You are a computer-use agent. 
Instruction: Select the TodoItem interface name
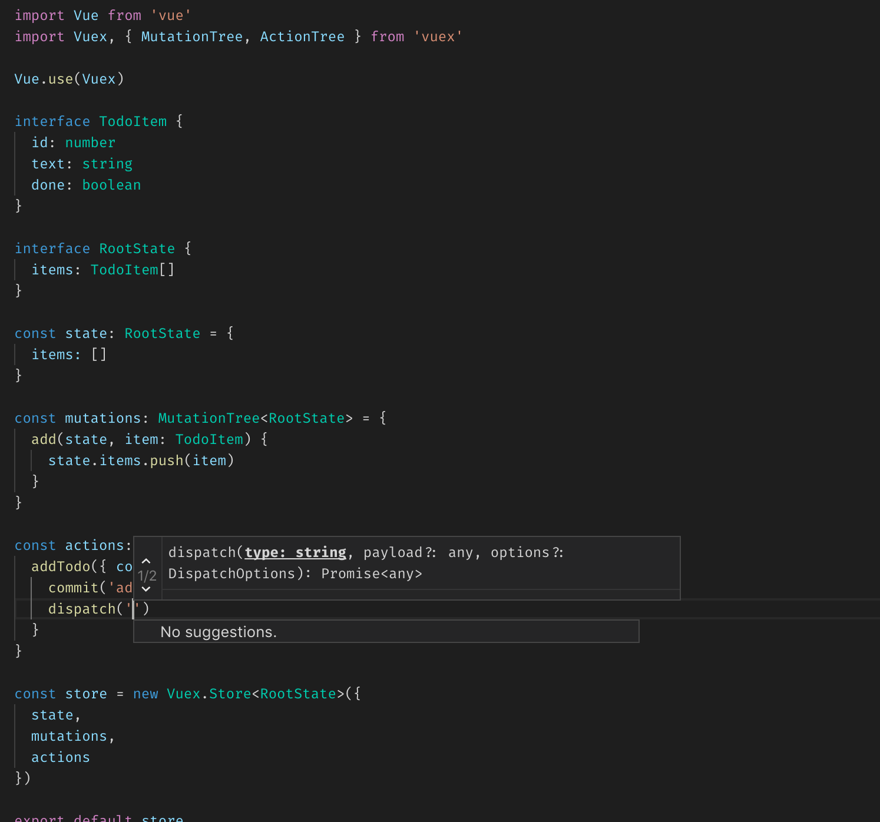point(133,121)
